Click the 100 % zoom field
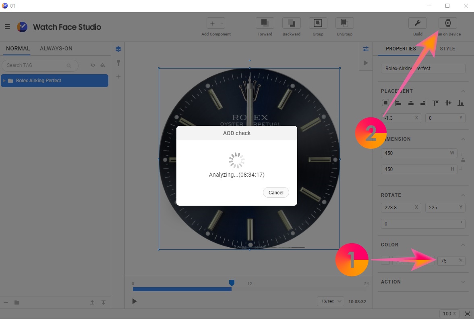This screenshot has width=474, height=319. [449, 314]
